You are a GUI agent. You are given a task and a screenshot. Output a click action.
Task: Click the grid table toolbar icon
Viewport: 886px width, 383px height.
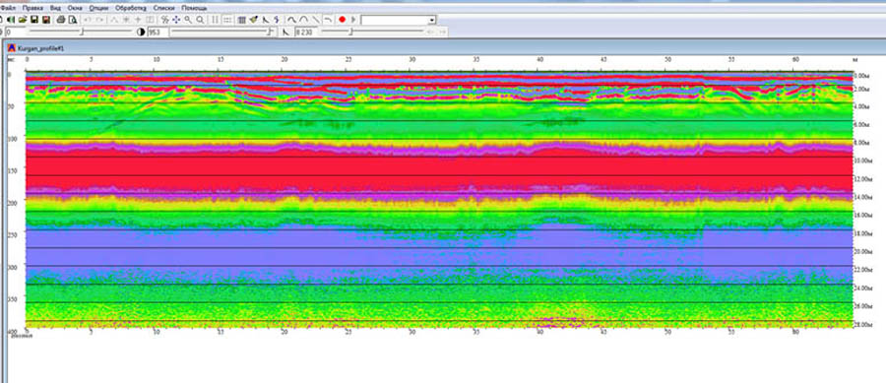click(242, 20)
